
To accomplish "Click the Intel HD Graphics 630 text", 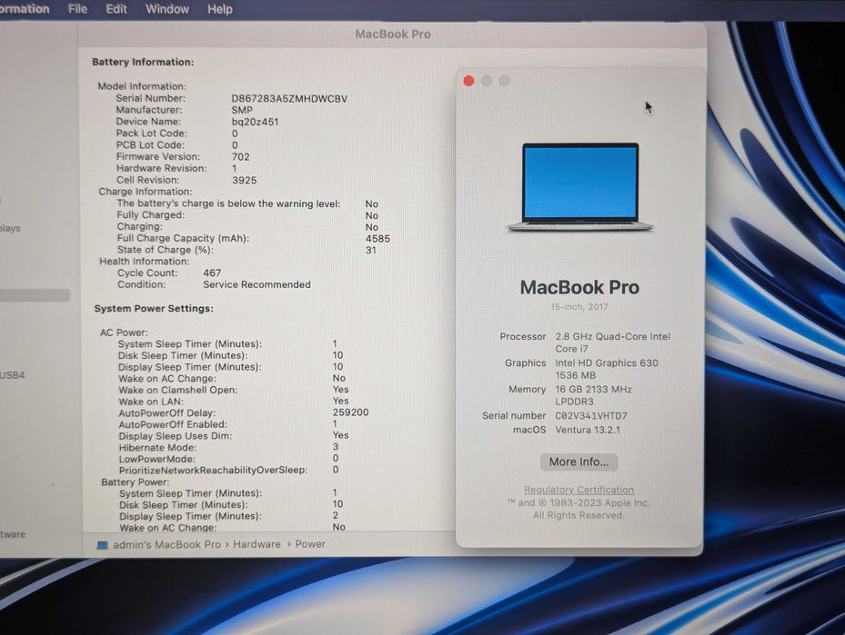I will click(x=607, y=362).
